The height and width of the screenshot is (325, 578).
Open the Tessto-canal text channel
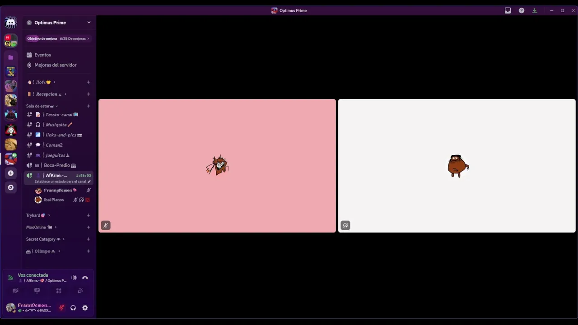coord(60,115)
